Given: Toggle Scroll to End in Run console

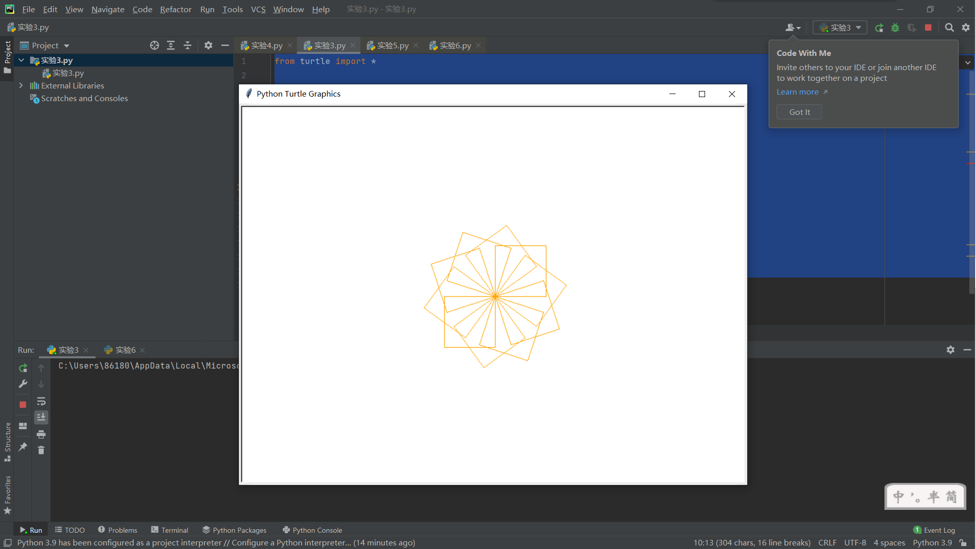Looking at the screenshot, I should 41,417.
